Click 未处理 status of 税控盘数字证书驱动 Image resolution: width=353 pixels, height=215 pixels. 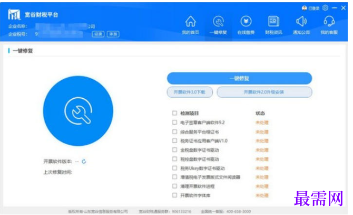coord(262,159)
